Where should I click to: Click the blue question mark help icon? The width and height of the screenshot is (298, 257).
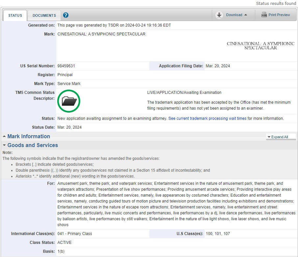[x=66, y=15]
